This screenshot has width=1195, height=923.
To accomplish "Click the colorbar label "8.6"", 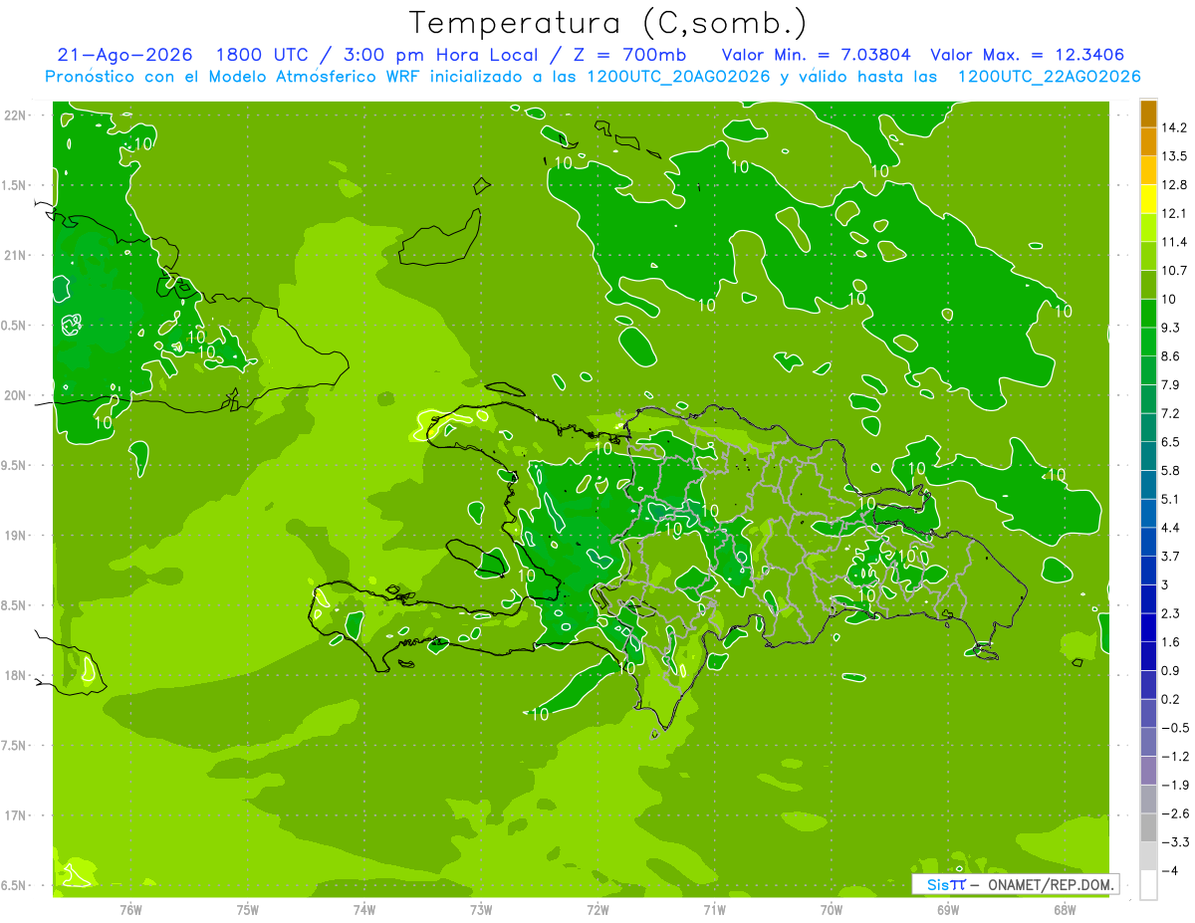I will [x=1171, y=356].
